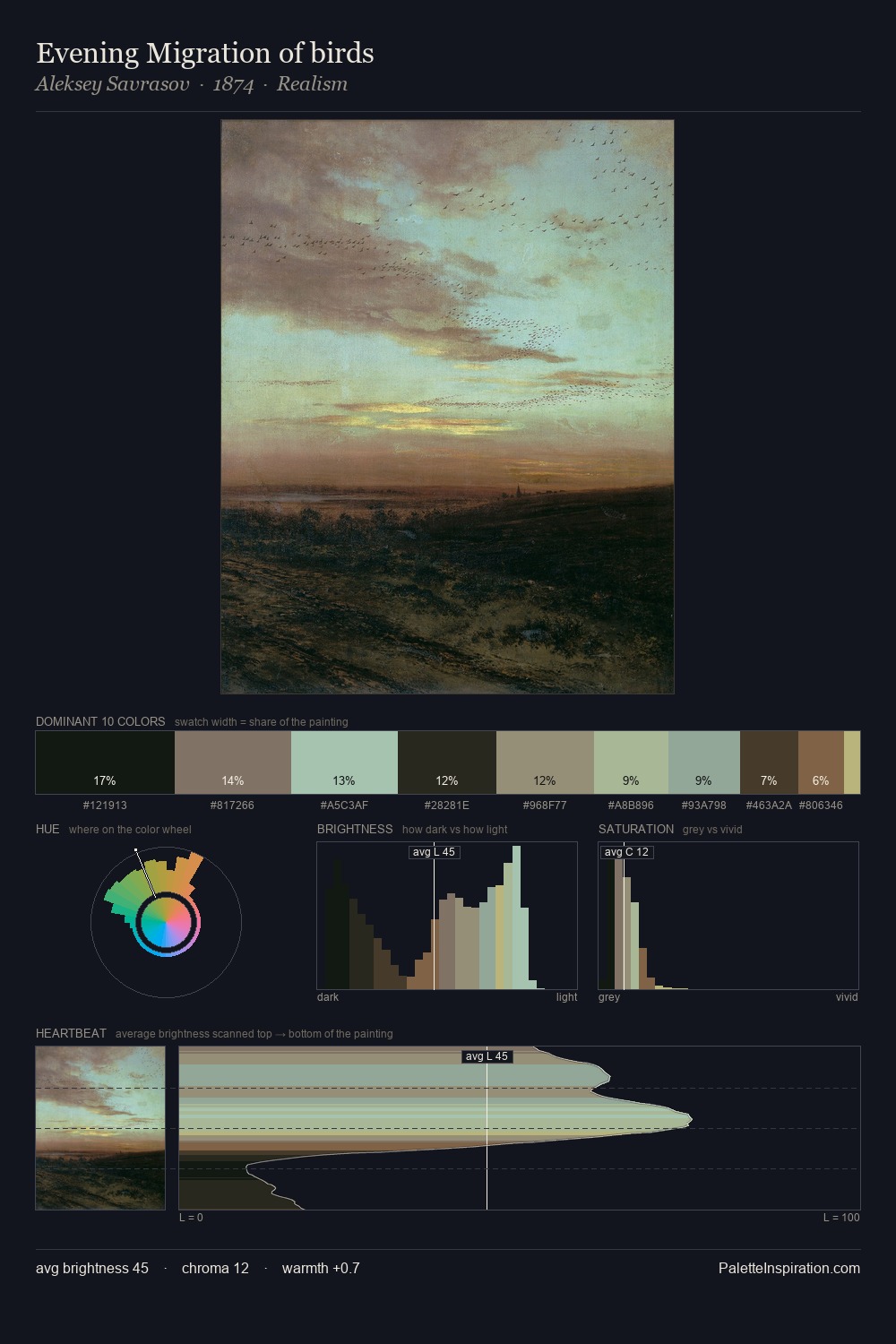896x1344 pixels.
Task: Click the artist name "Aleksey Savrasov"
Action: coord(113,84)
